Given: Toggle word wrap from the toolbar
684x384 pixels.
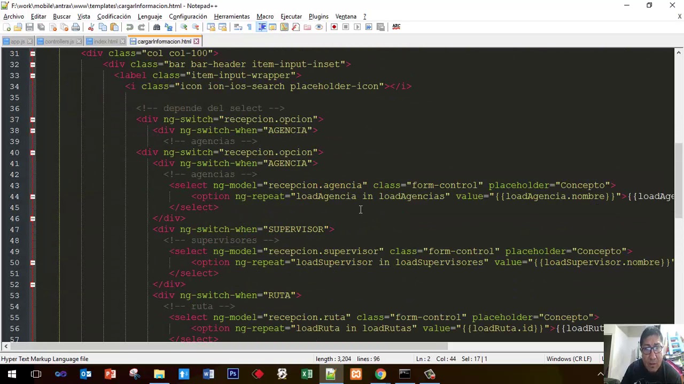Looking at the screenshot, I should 238,27.
